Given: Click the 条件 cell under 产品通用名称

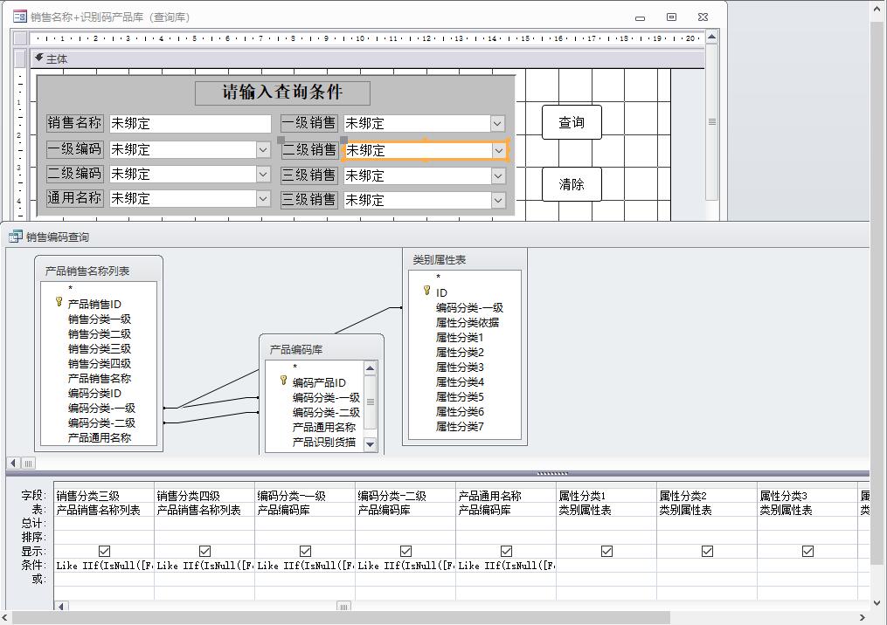Looking at the screenshot, I should click(506, 565).
